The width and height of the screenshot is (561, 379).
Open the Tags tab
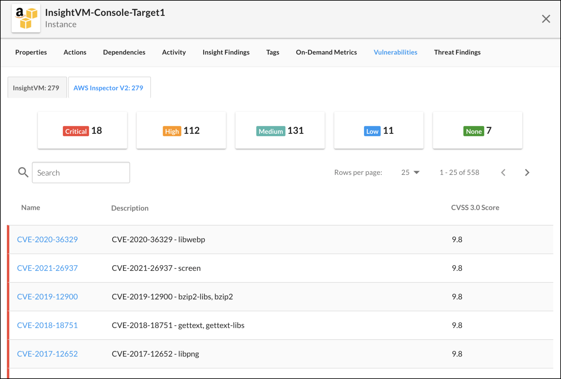pyautogui.click(x=273, y=52)
